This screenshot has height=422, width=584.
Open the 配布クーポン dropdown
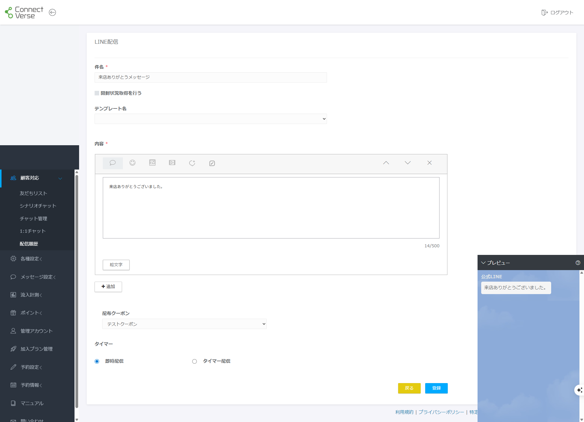point(184,324)
